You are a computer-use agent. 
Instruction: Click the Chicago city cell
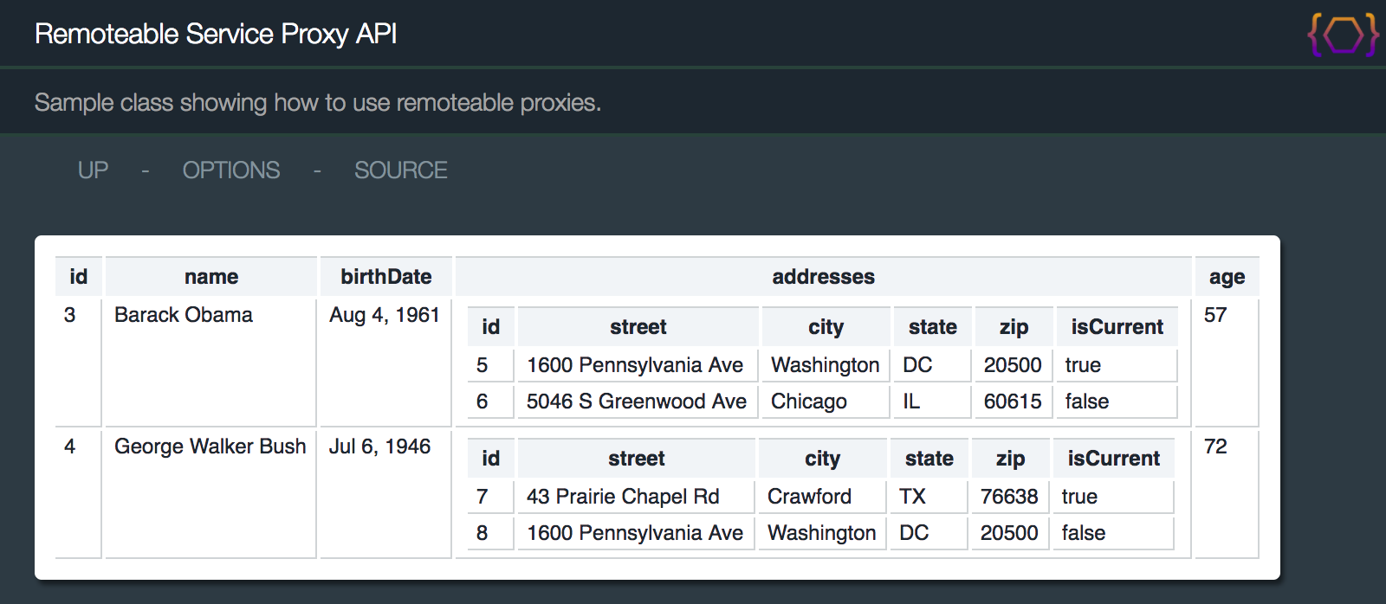[809, 402]
